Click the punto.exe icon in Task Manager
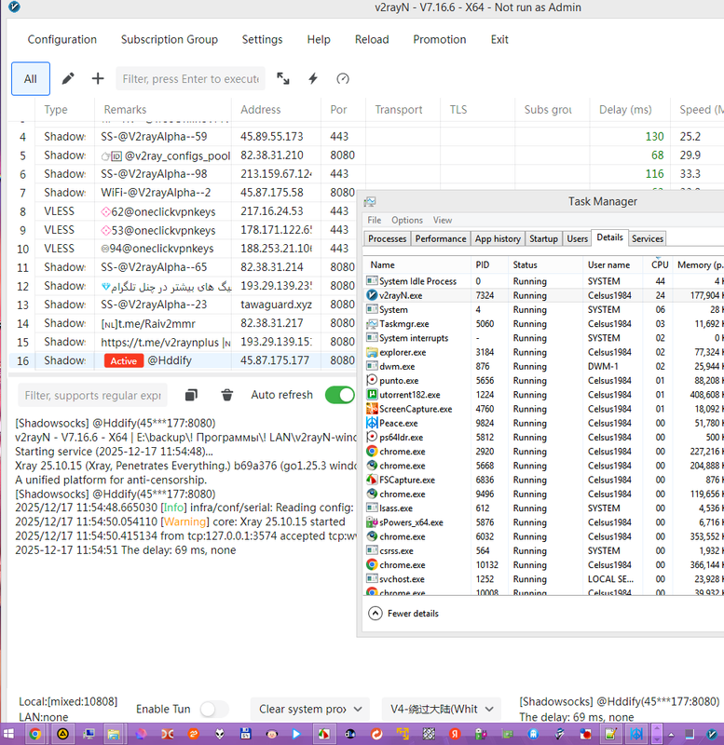 tap(372, 380)
